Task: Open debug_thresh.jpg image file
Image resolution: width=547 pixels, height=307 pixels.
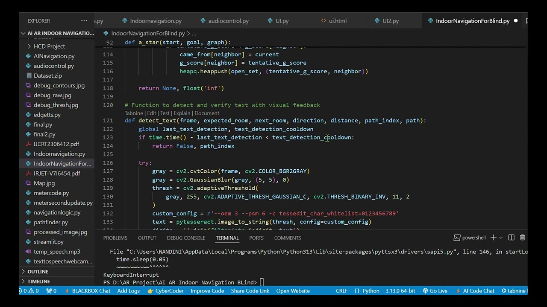Action: [56, 105]
